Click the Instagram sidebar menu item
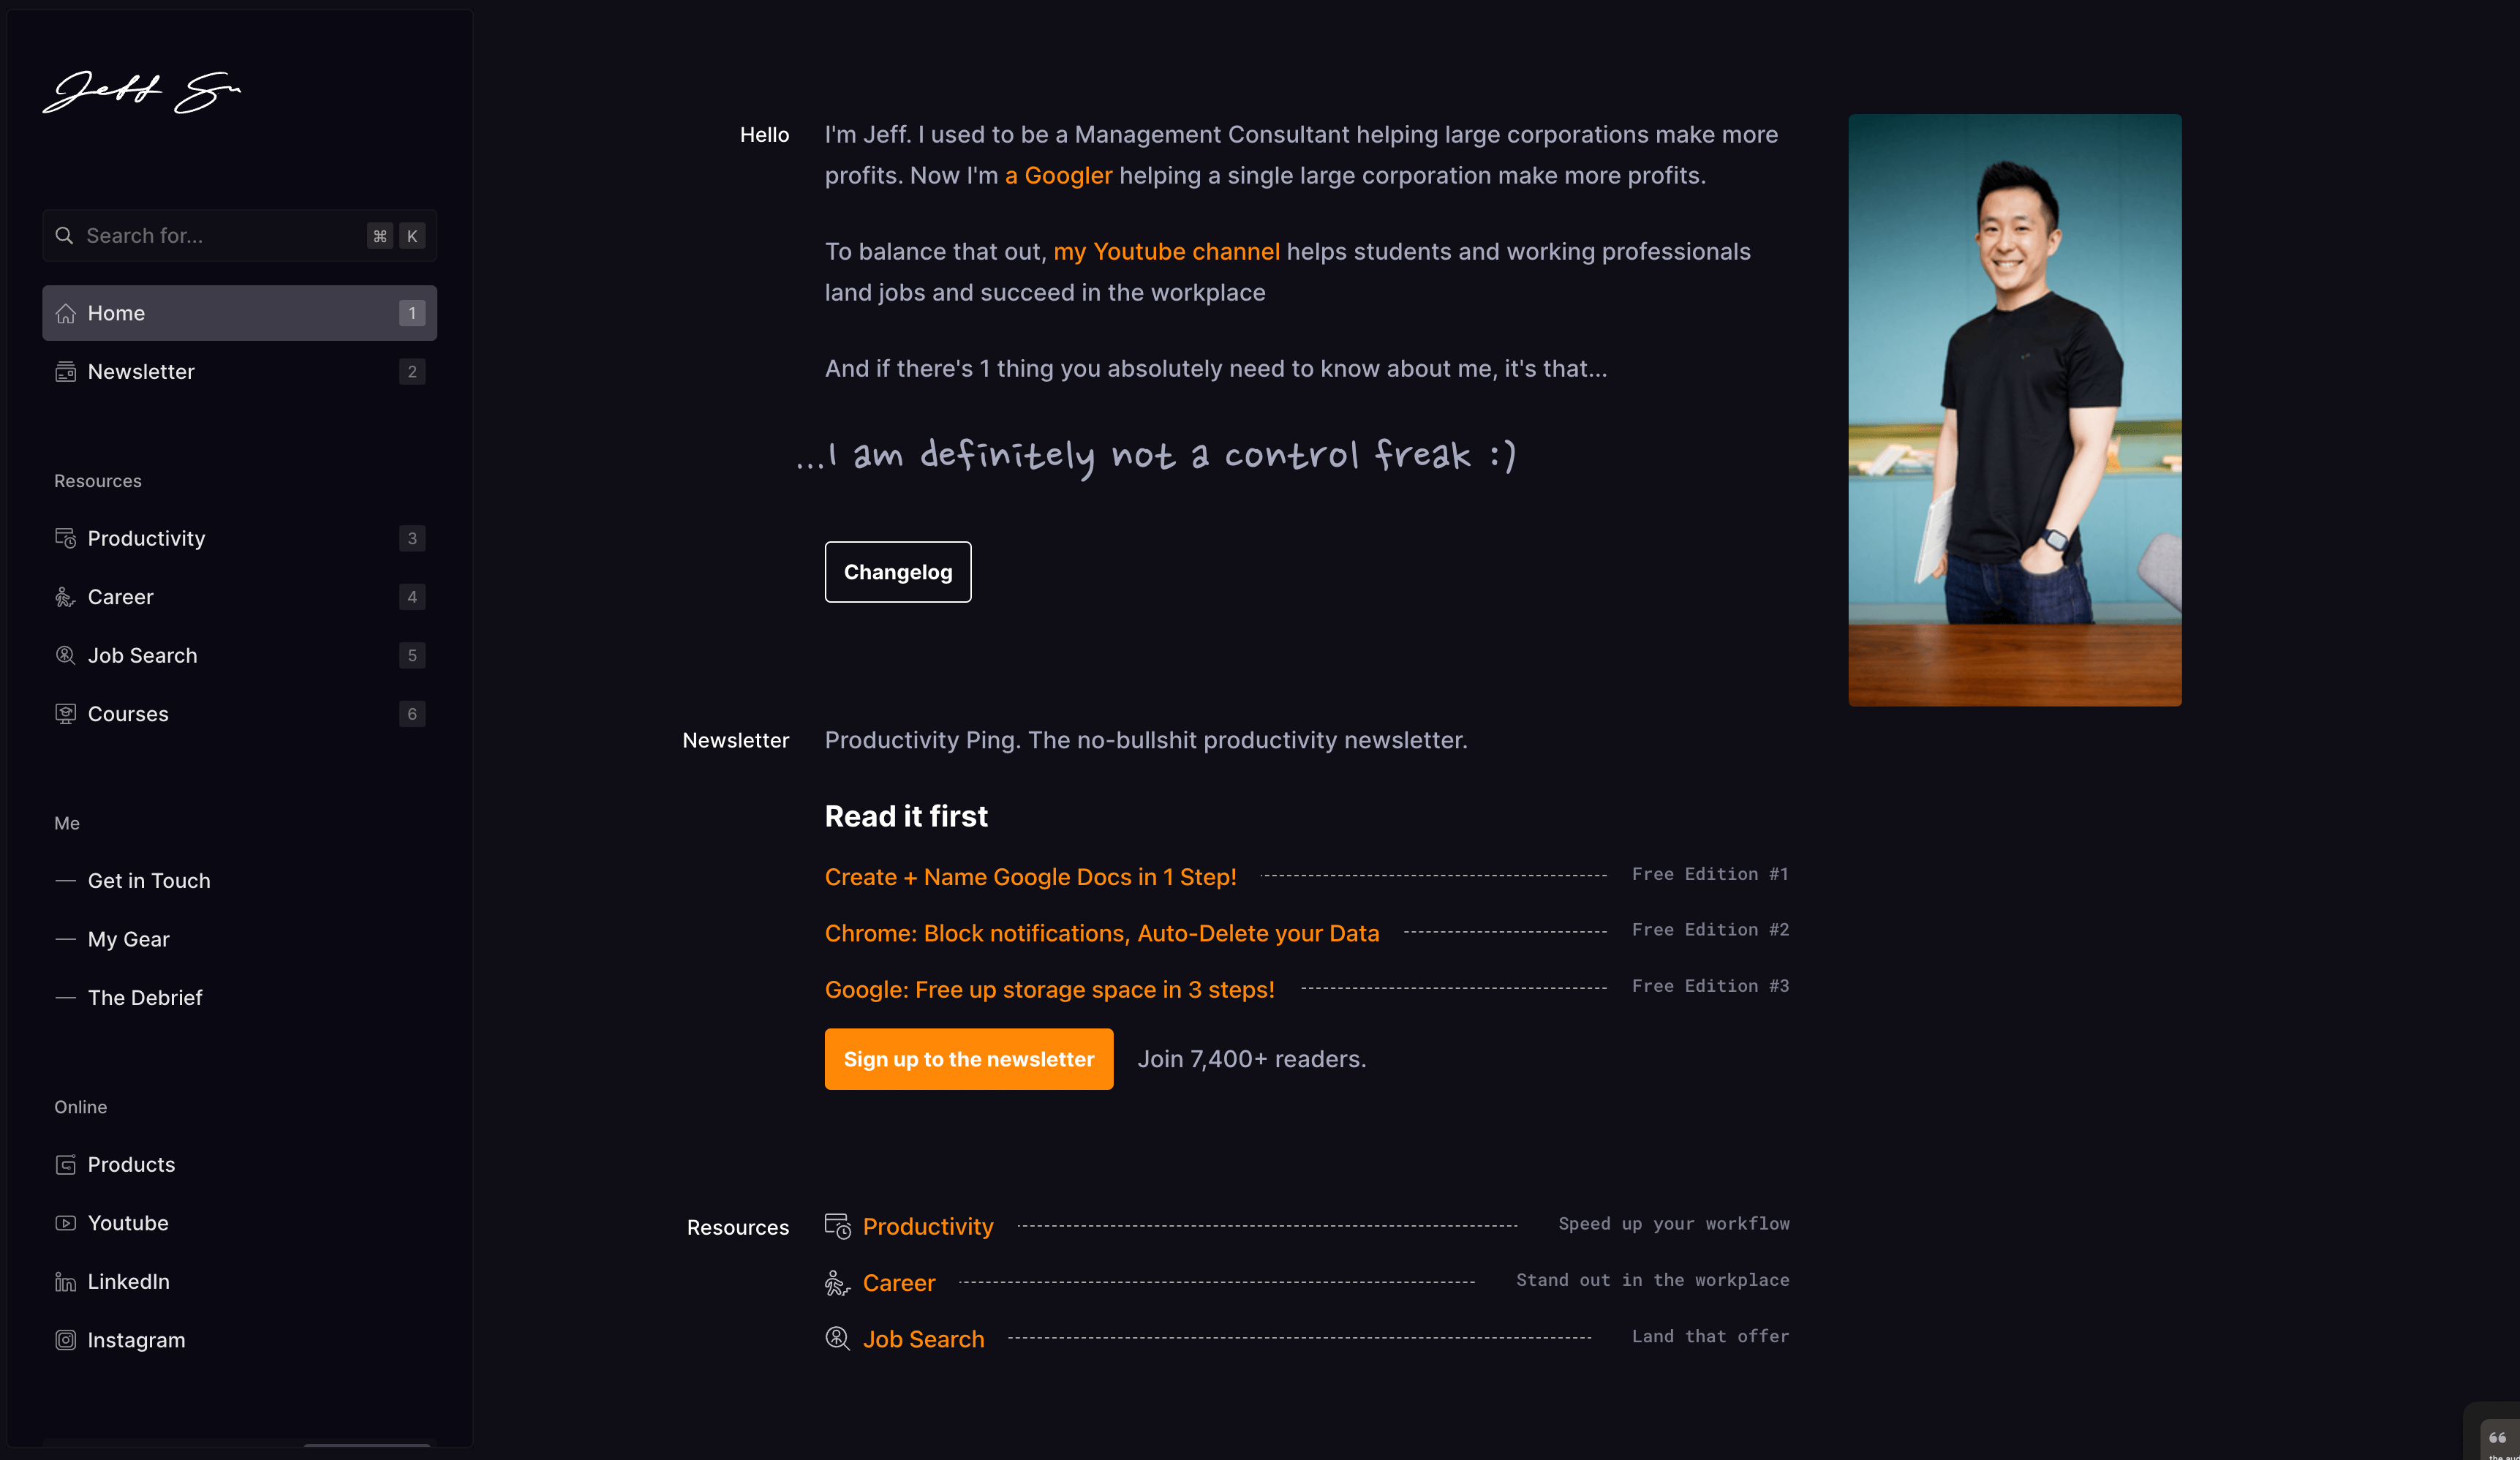 (135, 1340)
